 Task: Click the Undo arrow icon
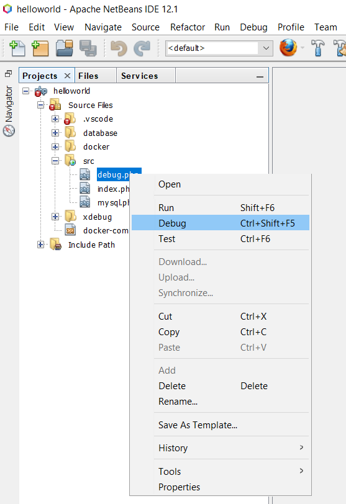(119, 48)
